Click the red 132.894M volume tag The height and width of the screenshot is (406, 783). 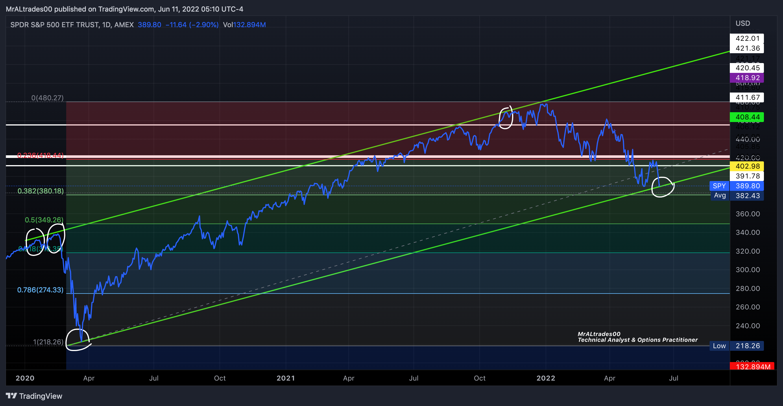[752, 366]
